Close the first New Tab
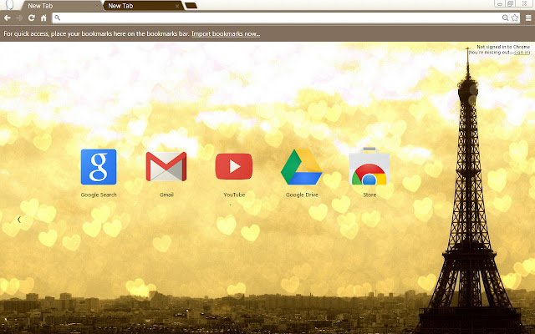Screen dimensions: 535x334 tap(97, 6)
